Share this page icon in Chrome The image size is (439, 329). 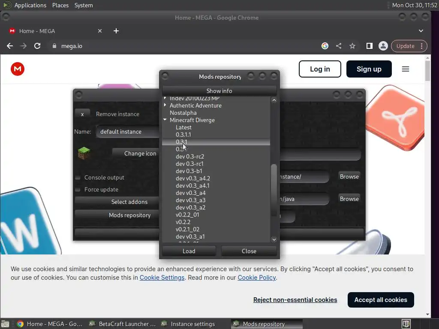(x=339, y=46)
